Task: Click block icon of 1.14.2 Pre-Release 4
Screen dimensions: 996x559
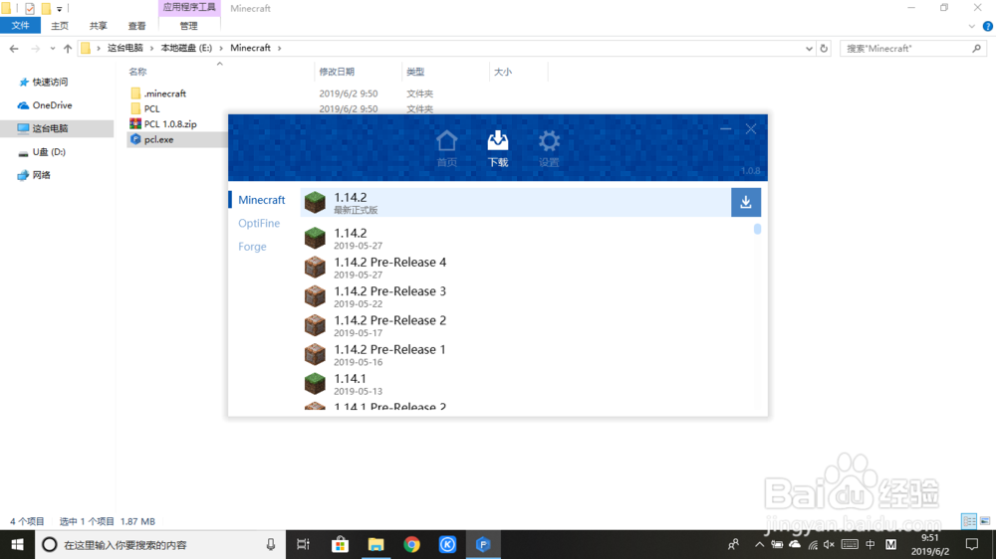Action: click(315, 268)
